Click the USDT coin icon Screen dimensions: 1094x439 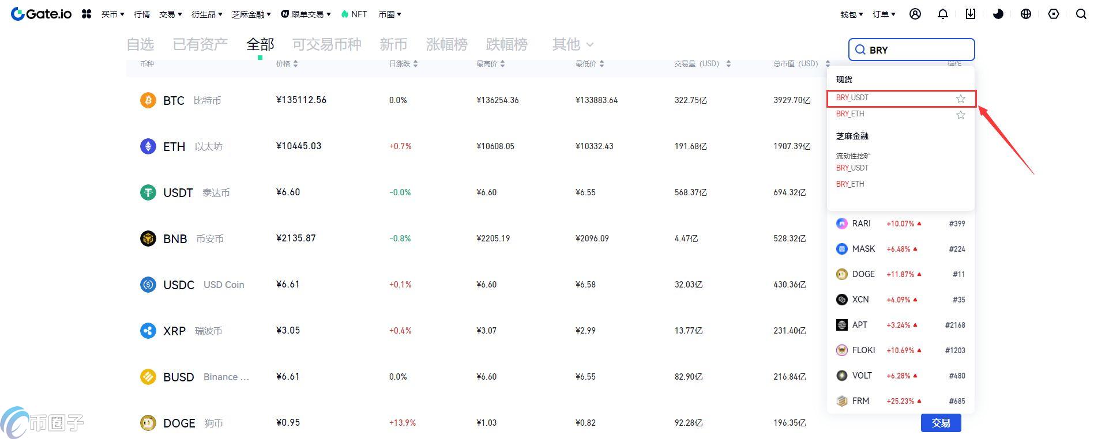tap(148, 192)
